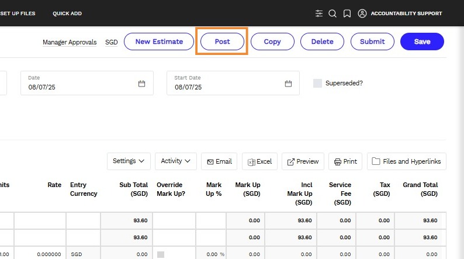Click the Rate column header
Image resolution: width=464 pixels, height=259 pixels.
(54, 185)
